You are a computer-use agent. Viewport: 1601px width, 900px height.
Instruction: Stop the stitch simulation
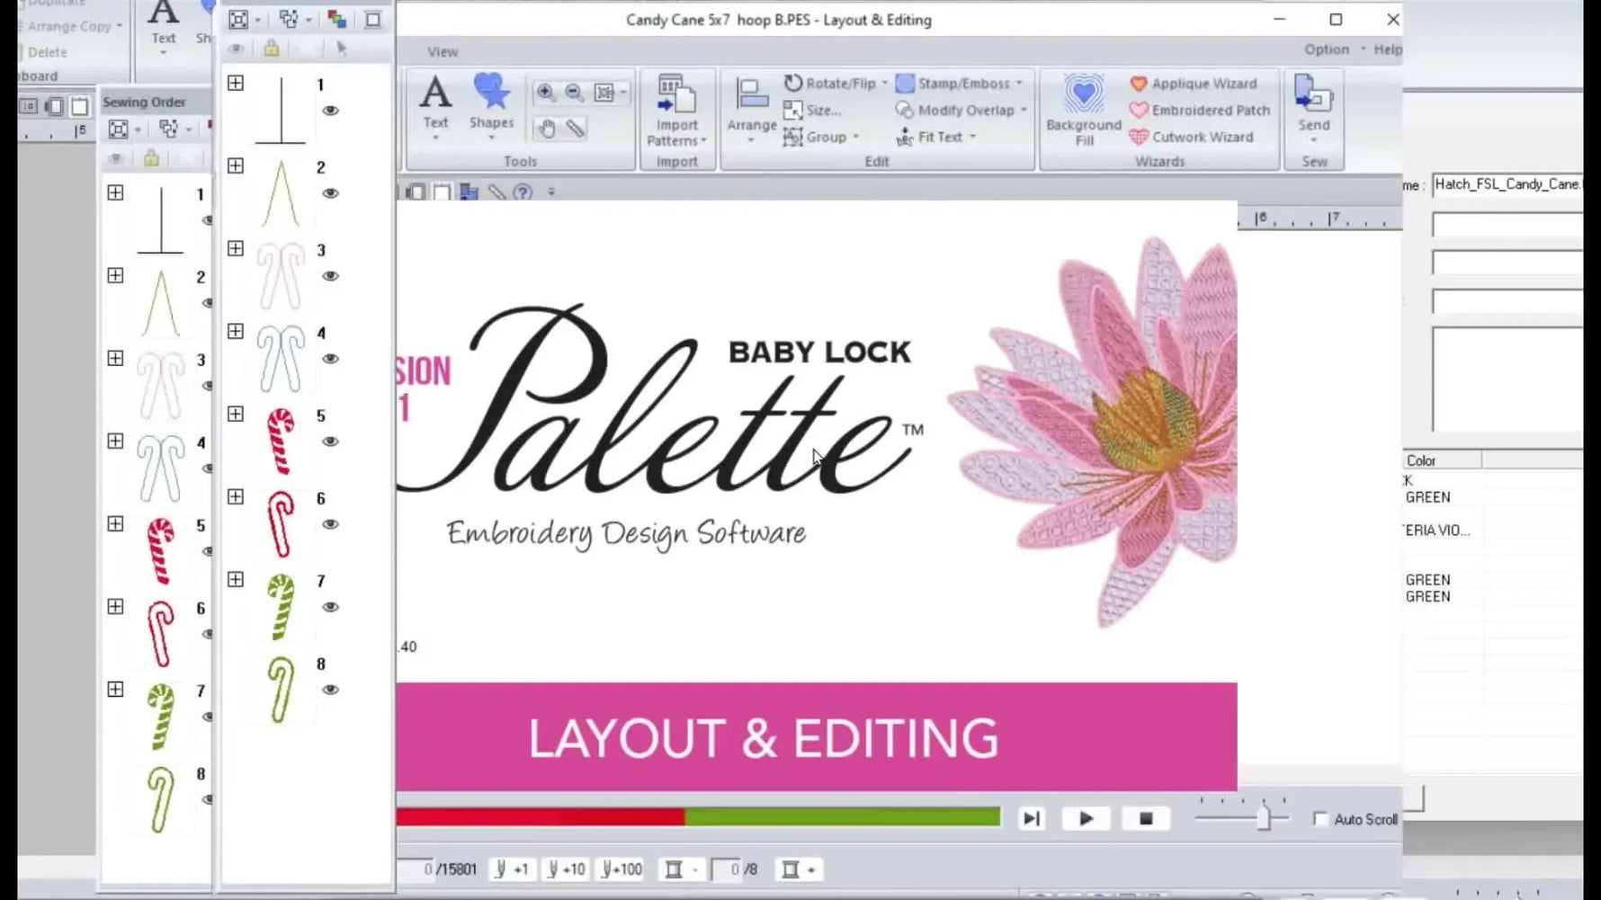[1145, 819]
